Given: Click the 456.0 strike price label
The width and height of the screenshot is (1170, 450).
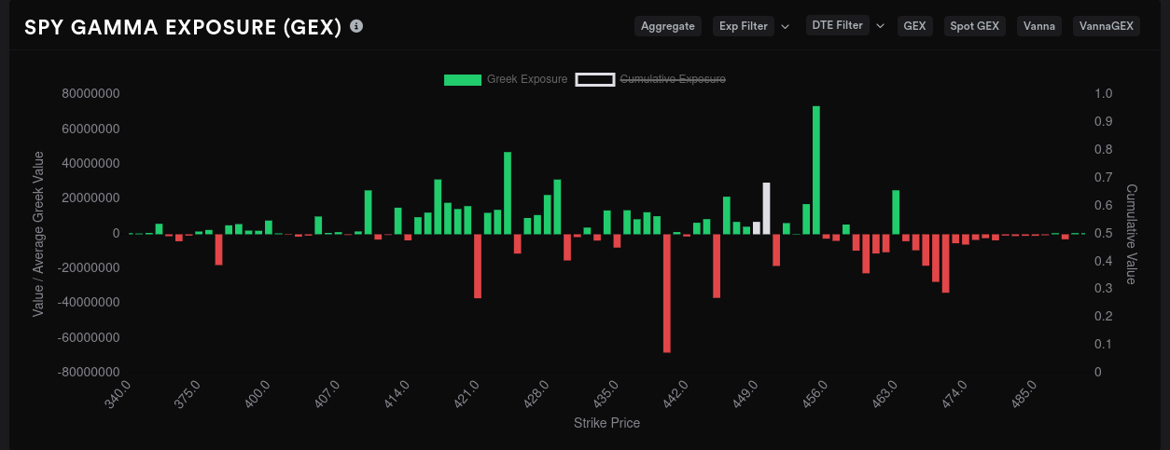Looking at the screenshot, I should (x=815, y=392).
